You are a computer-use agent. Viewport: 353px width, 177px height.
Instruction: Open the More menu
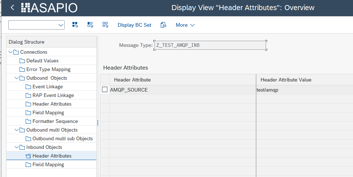[185, 25]
